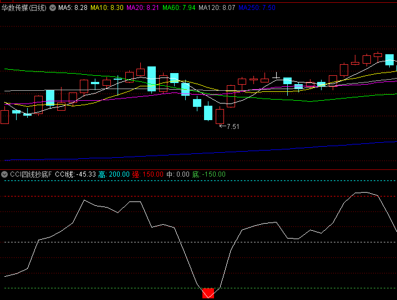Screen dimensions: 397x300
Task: Click the green 底: -150.00 label
Action: coord(209,174)
